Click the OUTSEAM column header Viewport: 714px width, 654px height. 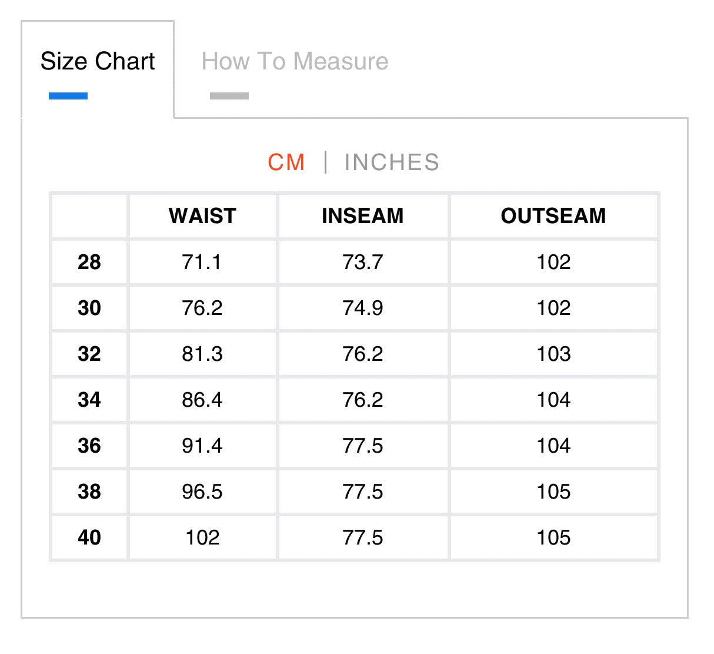click(x=553, y=216)
